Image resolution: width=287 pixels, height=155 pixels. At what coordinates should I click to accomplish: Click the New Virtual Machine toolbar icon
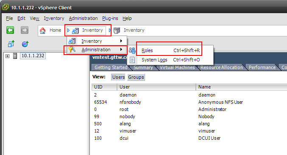coord(11,44)
